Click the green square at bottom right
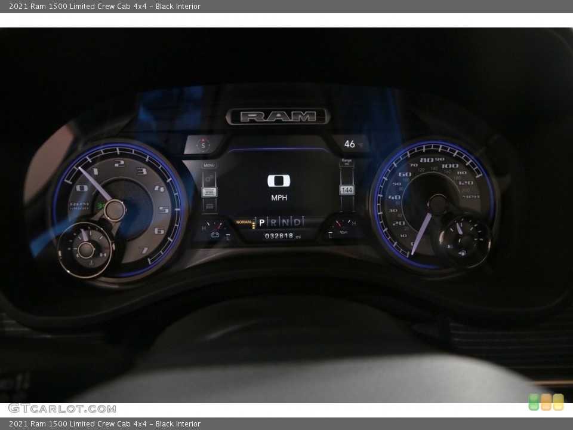This screenshot has height=430, width=573. [534, 402]
